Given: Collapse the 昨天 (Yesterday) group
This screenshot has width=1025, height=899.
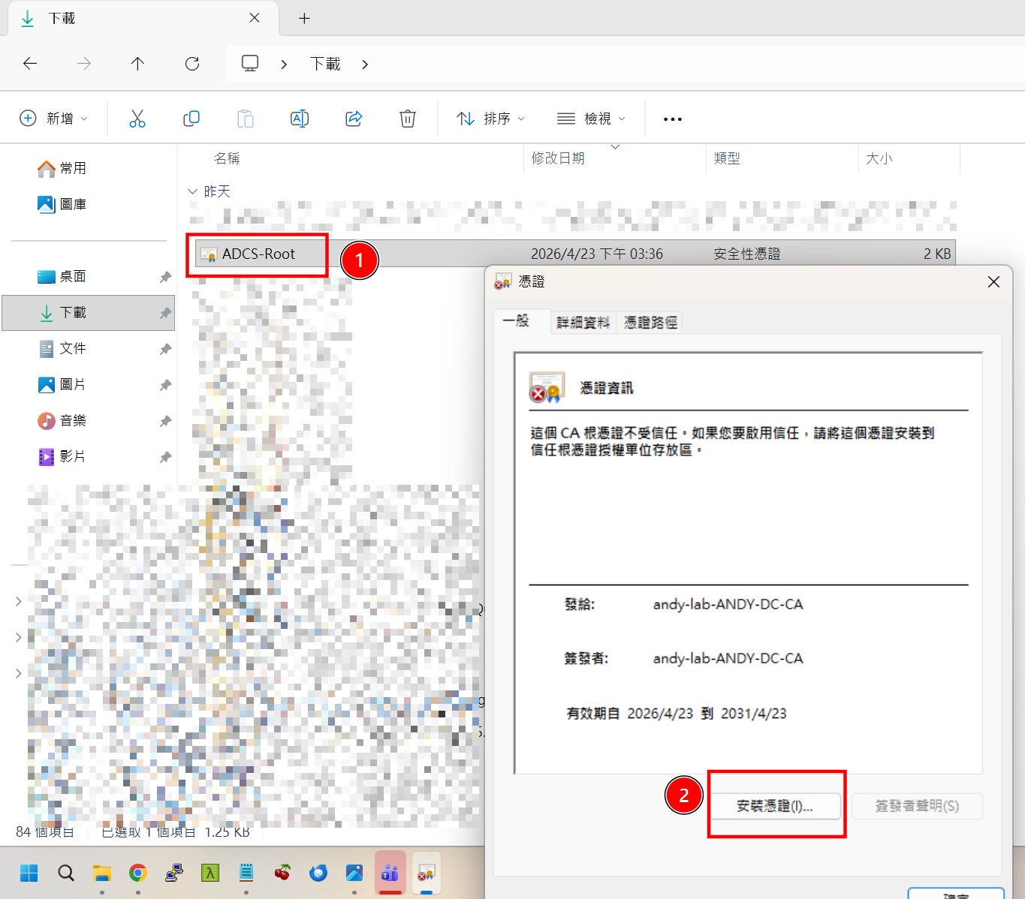Looking at the screenshot, I should point(192,192).
